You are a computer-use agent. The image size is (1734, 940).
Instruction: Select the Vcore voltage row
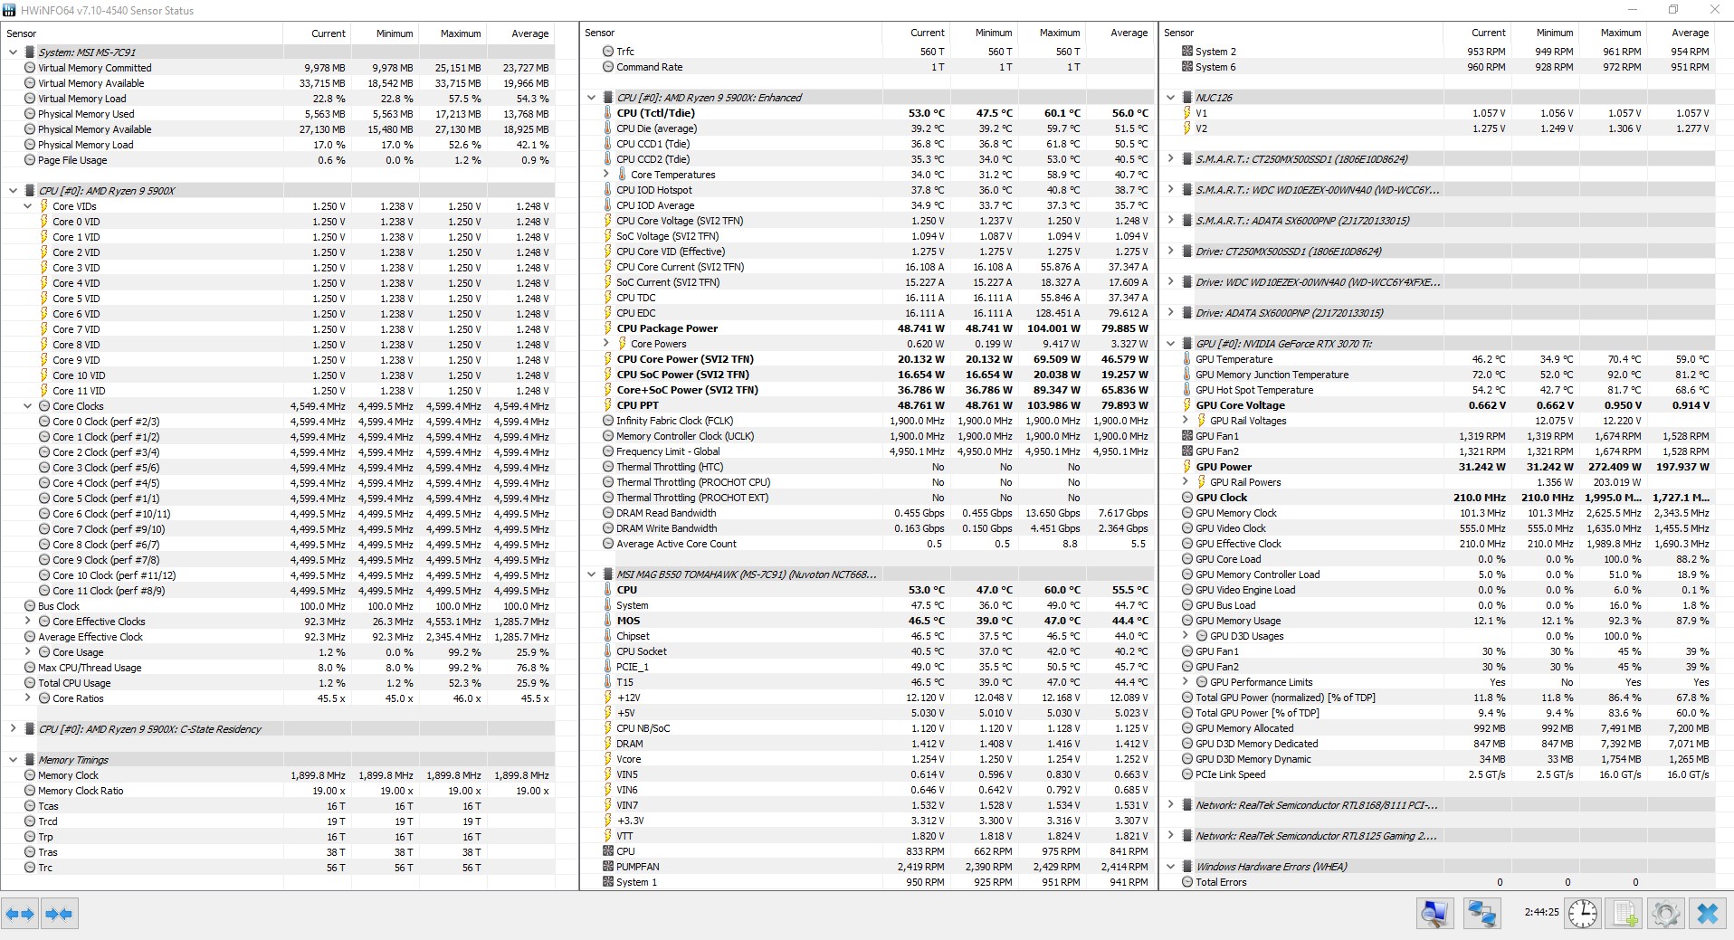[868, 759]
